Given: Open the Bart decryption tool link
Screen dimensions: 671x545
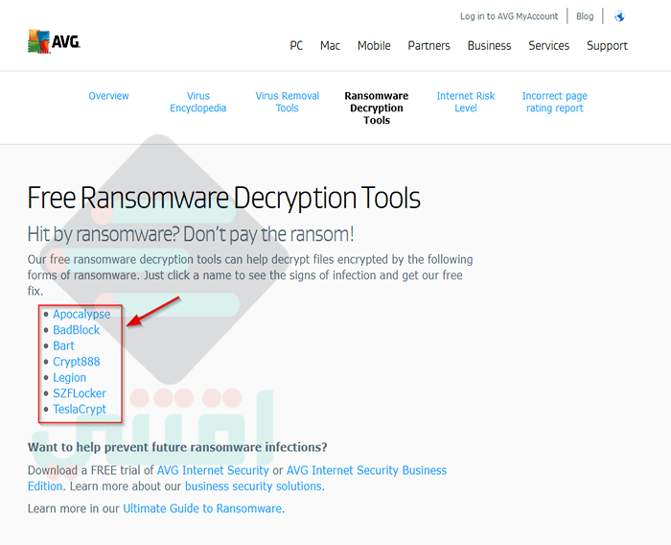Looking at the screenshot, I should pyautogui.click(x=64, y=345).
